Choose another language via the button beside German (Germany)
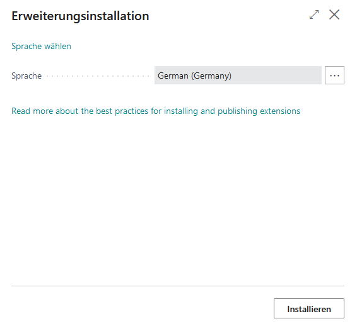The width and height of the screenshot is (357, 331). (x=334, y=76)
